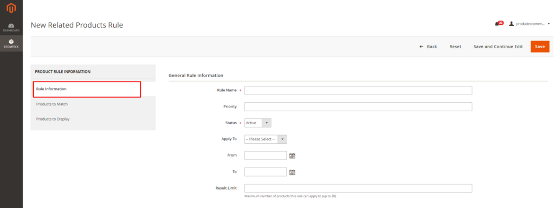Viewport: 555px width, 208px height.
Task: Open calendar picker for From date
Action: tap(292, 156)
